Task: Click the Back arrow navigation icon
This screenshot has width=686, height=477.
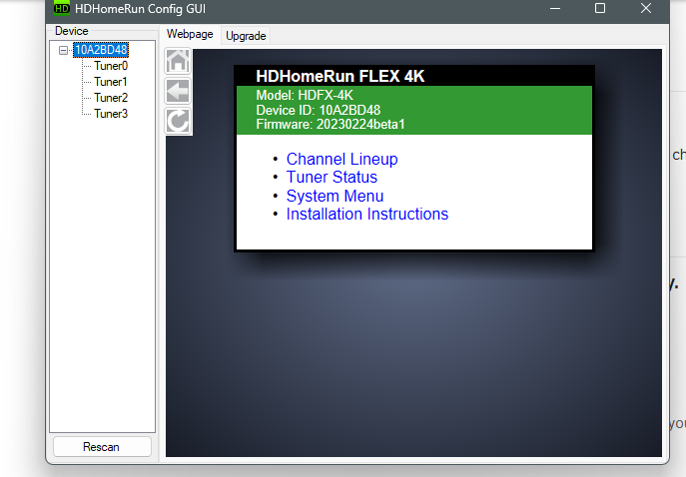Action: (x=178, y=92)
